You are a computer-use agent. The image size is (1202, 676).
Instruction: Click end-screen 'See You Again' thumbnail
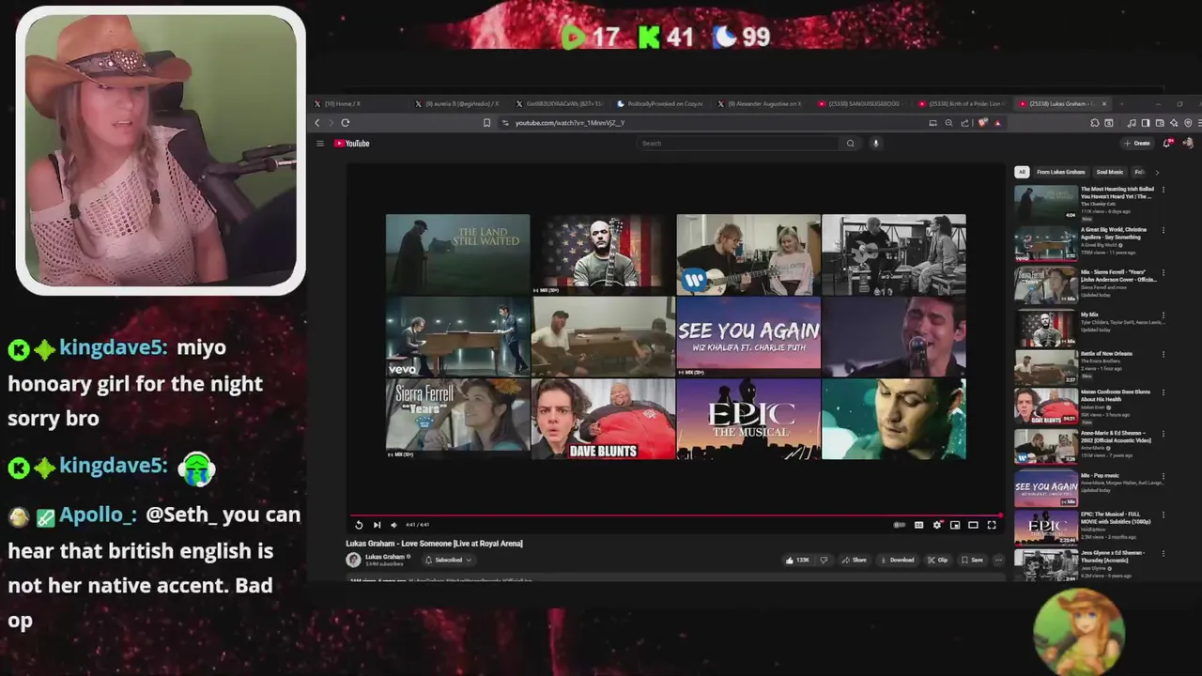point(748,336)
